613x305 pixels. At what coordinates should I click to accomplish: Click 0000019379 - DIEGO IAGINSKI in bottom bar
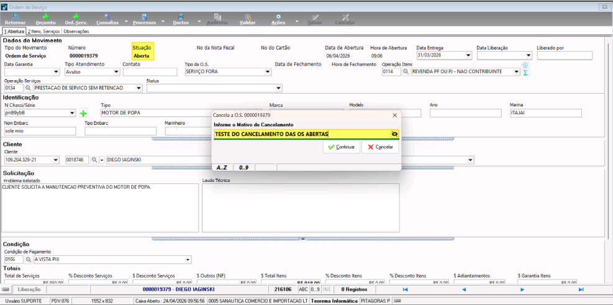(179, 289)
